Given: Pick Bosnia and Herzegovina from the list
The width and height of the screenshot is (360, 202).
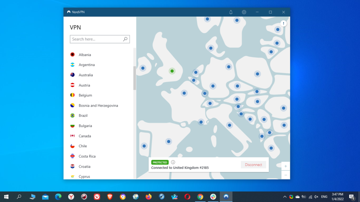Looking at the screenshot, I should click(x=98, y=105).
